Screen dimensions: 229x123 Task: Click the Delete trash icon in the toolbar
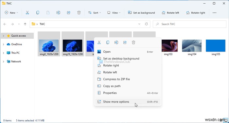(x=79, y=13)
